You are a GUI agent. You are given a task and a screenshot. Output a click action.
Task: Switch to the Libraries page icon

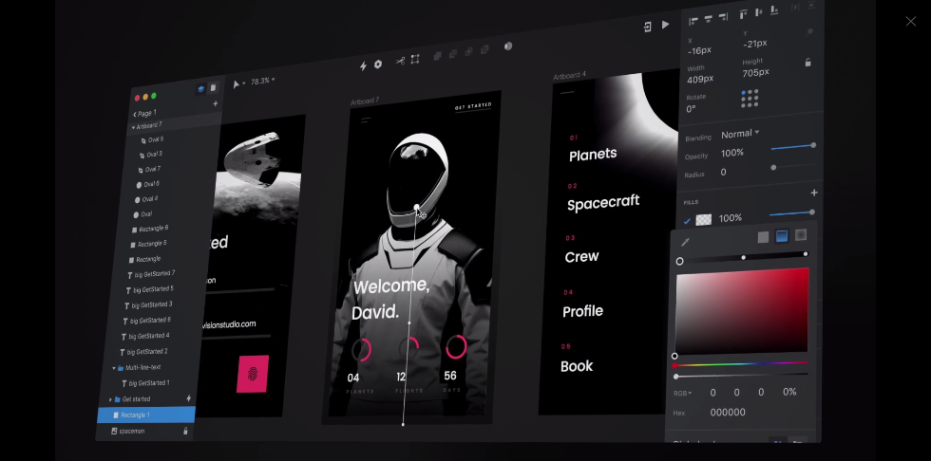pyautogui.click(x=213, y=87)
